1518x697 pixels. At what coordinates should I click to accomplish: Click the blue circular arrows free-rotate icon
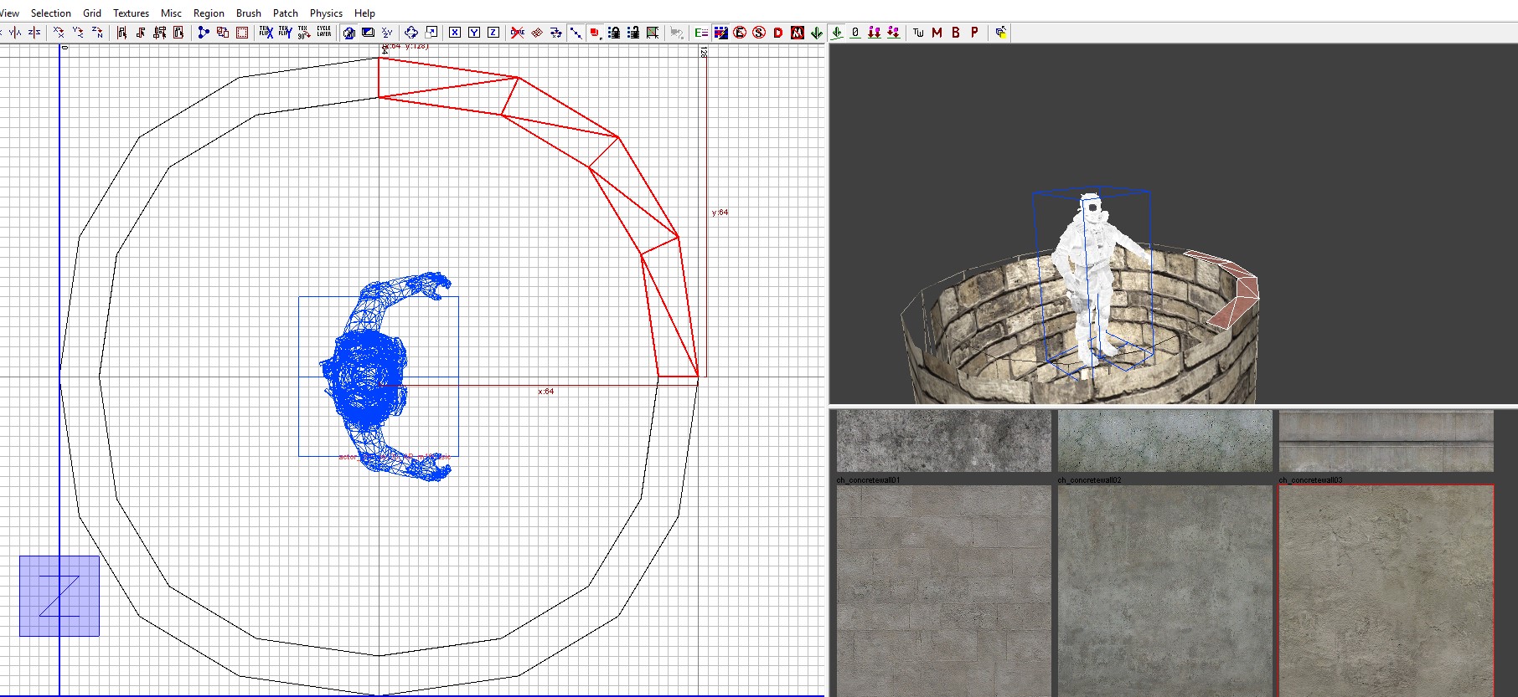tap(411, 33)
